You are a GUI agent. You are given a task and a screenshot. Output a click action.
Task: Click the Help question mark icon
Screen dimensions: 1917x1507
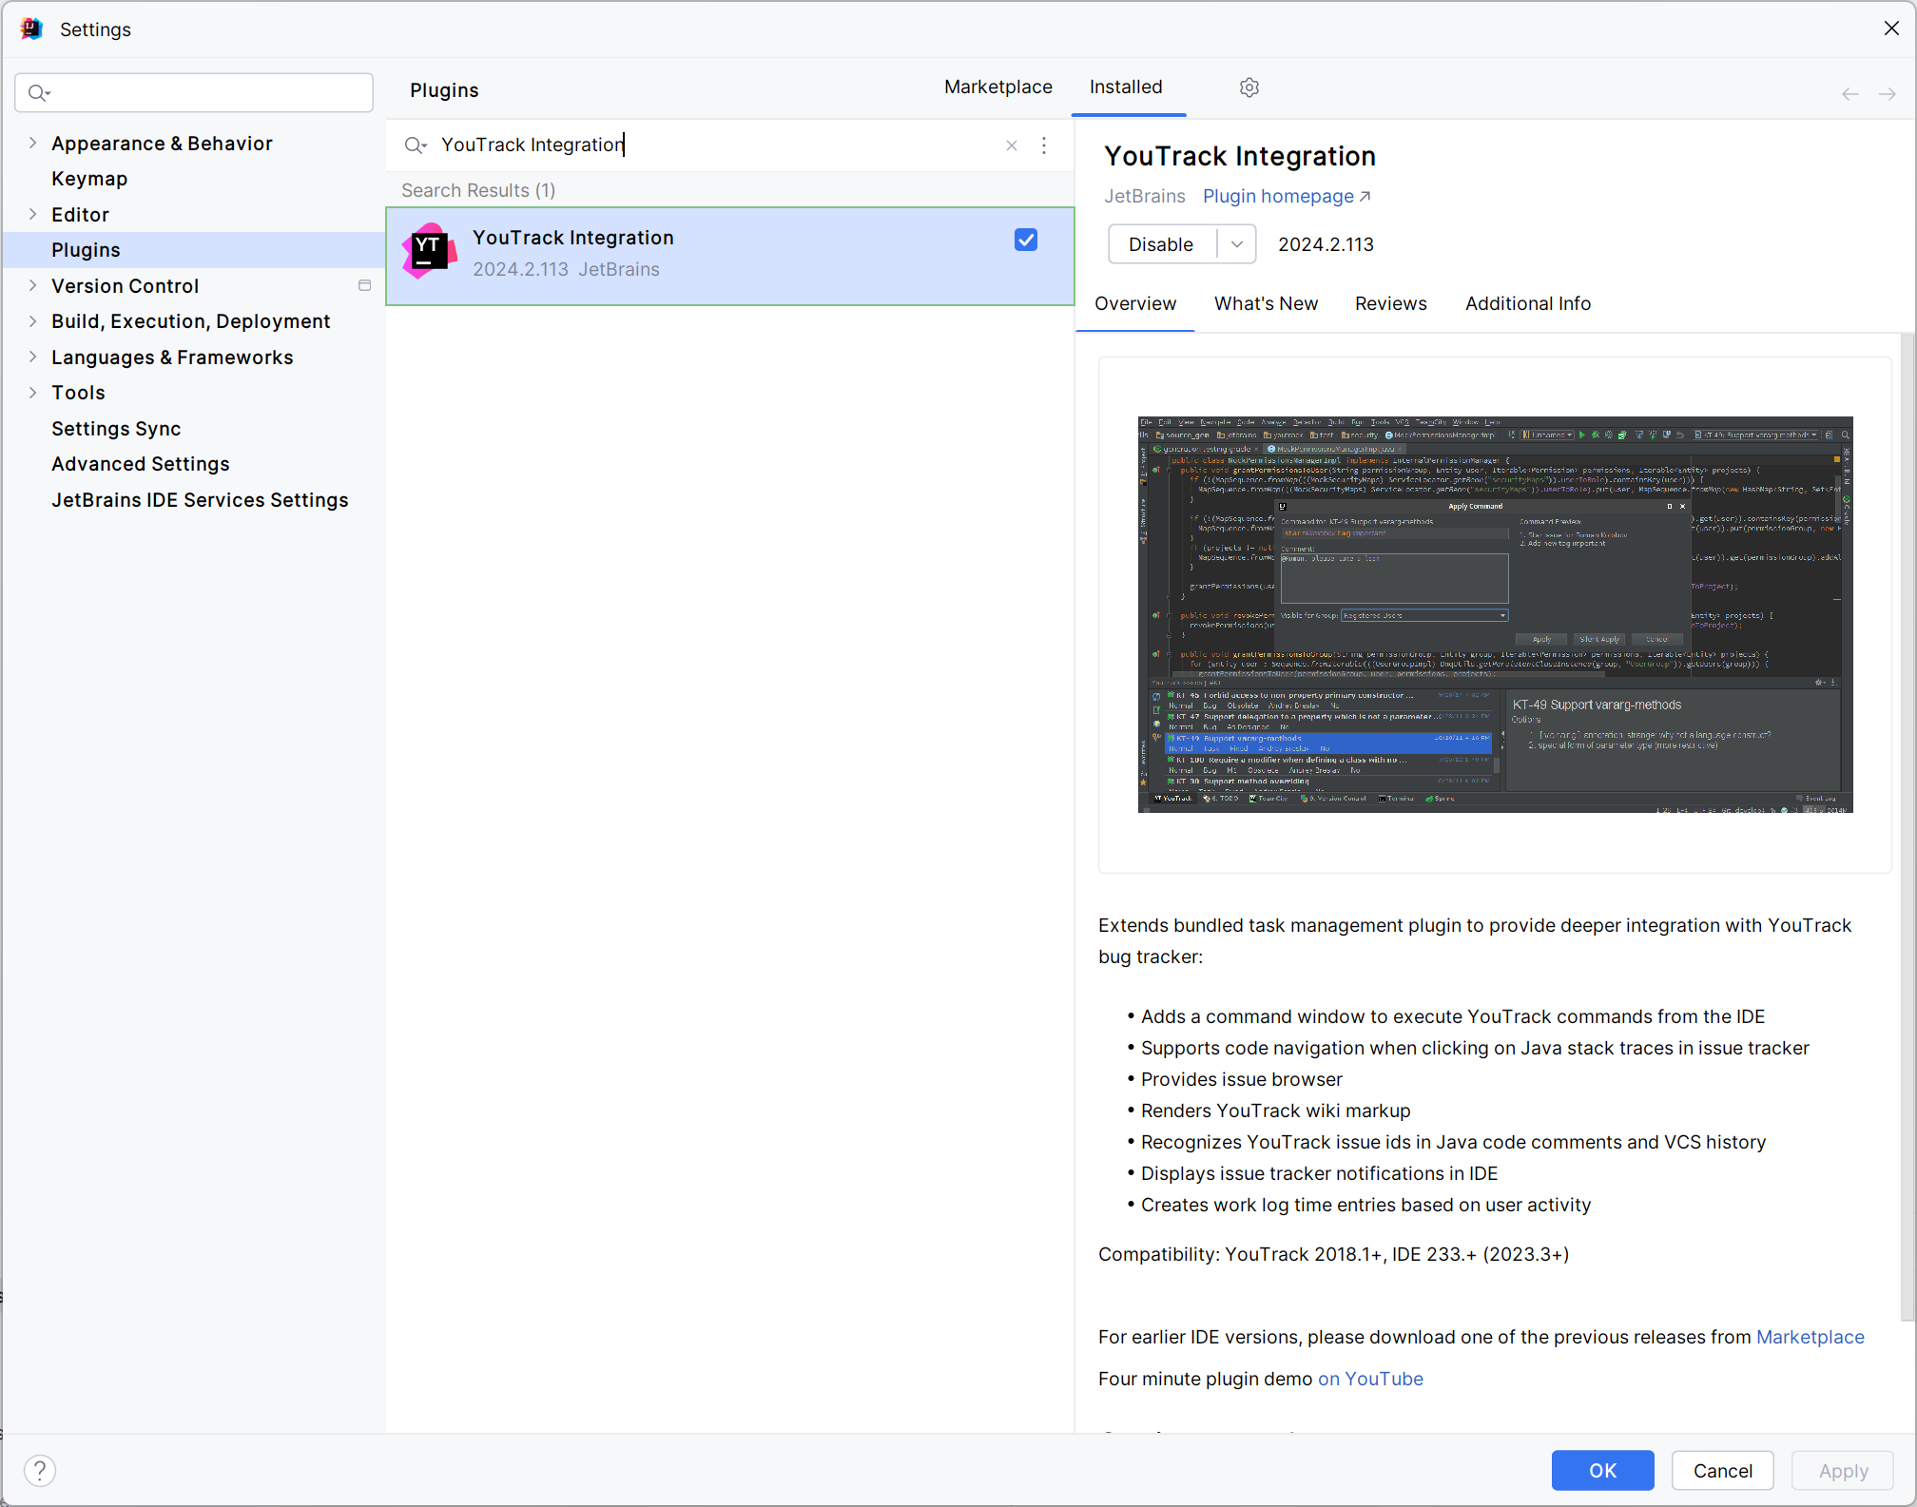tap(40, 1470)
